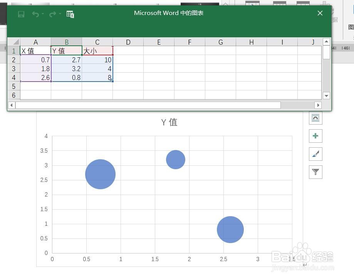354x280 pixels.
Task: Select column I header
Action: [282, 42]
